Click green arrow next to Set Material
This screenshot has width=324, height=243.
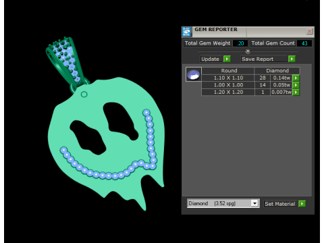pyautogui.click(x=302, y=204)
